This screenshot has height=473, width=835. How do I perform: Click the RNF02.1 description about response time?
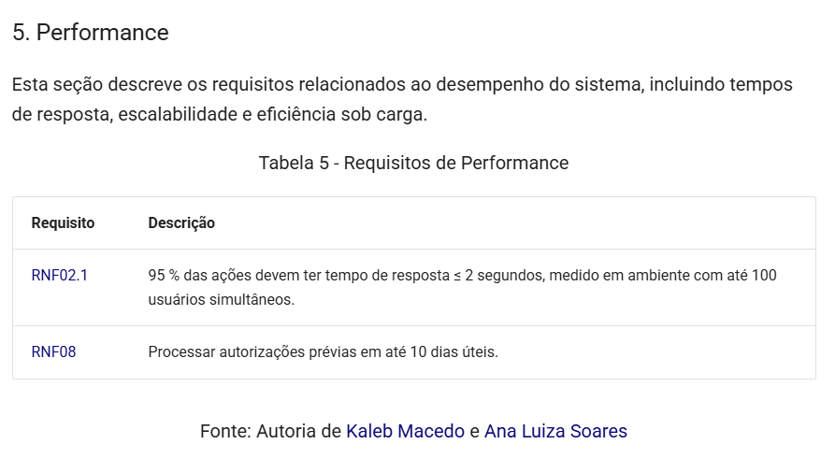pos(462,288)
